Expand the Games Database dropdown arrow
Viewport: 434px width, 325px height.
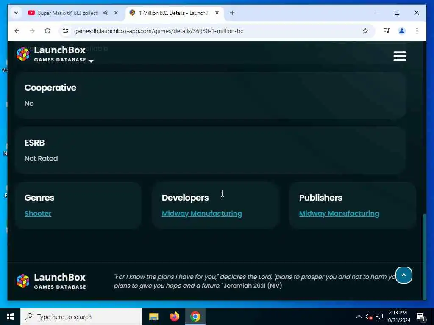[91, 61]
